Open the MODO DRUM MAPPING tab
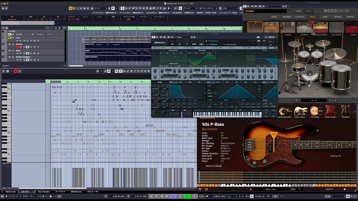 [350, 17]
